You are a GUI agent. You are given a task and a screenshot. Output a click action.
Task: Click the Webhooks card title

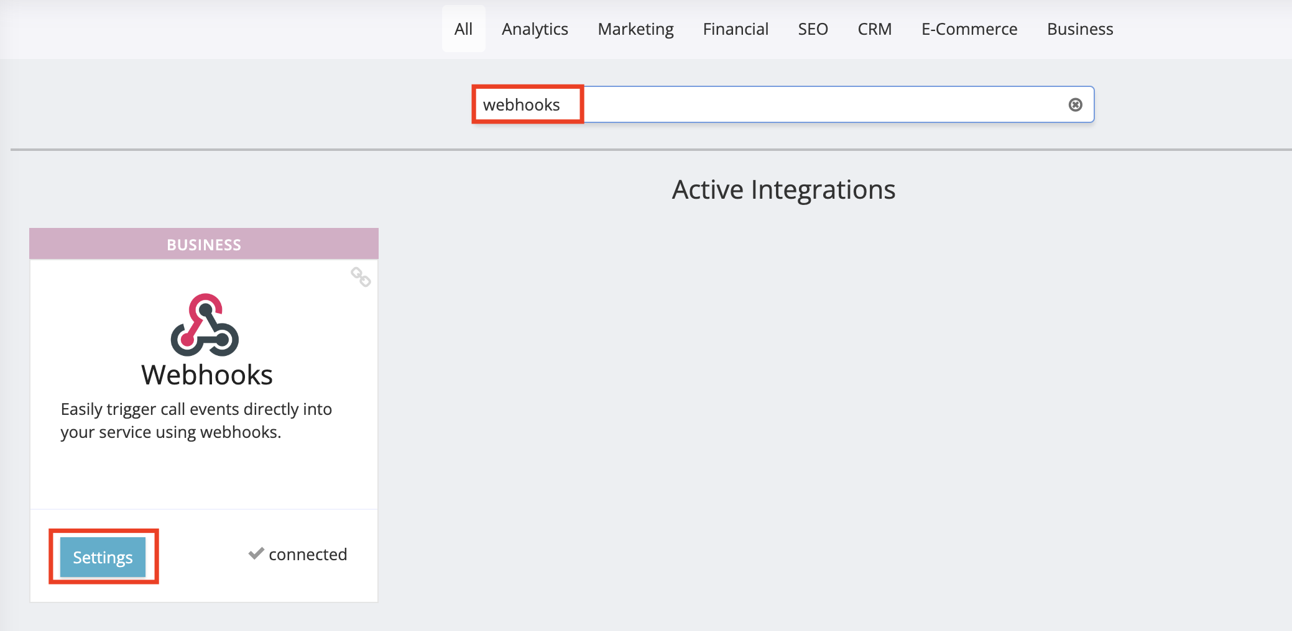click(x=206, y=375)
